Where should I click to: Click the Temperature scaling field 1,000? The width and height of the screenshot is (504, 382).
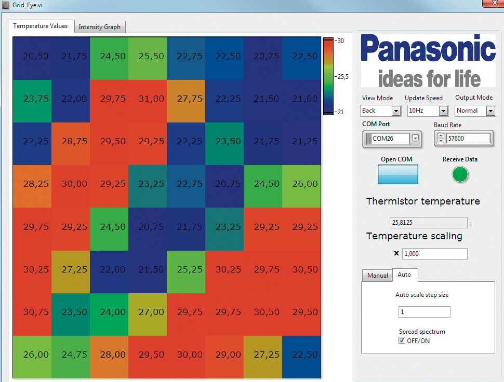(434, 254)
